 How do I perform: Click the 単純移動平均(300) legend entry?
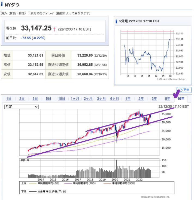coord(119,183)
